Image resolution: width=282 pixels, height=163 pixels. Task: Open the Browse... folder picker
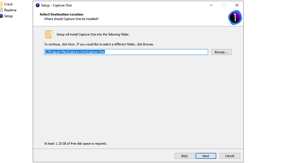(x=221, y=52)
